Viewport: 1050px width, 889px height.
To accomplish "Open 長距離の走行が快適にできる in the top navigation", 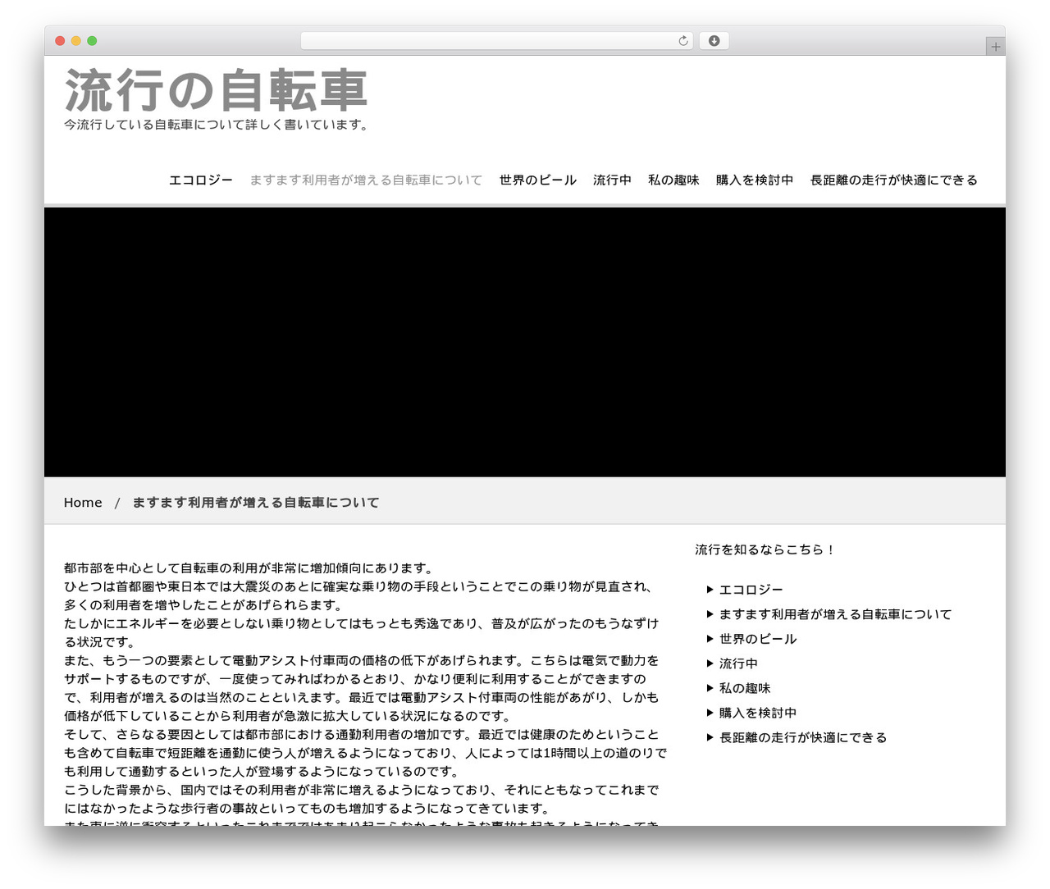I will [x=894, y=180].
